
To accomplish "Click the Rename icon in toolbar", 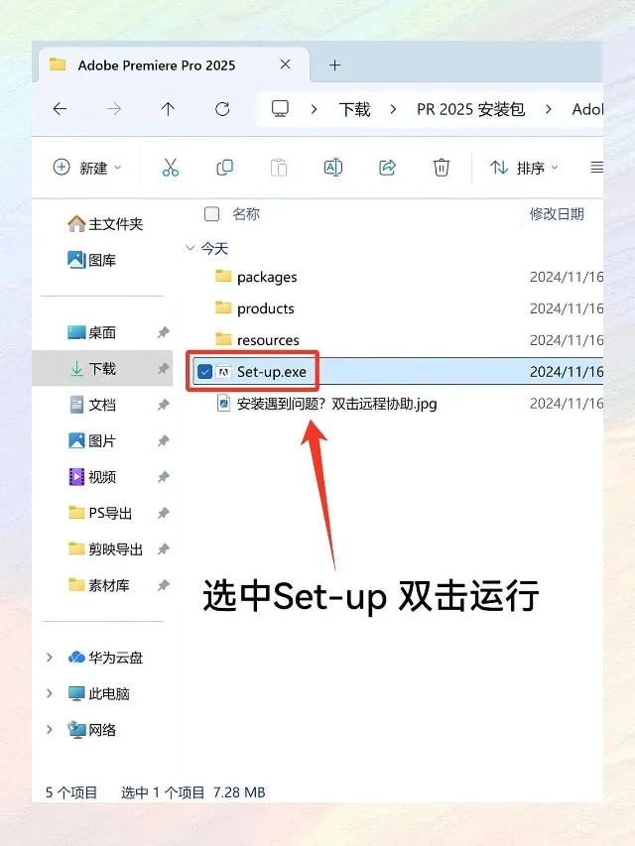I will 333,168.
